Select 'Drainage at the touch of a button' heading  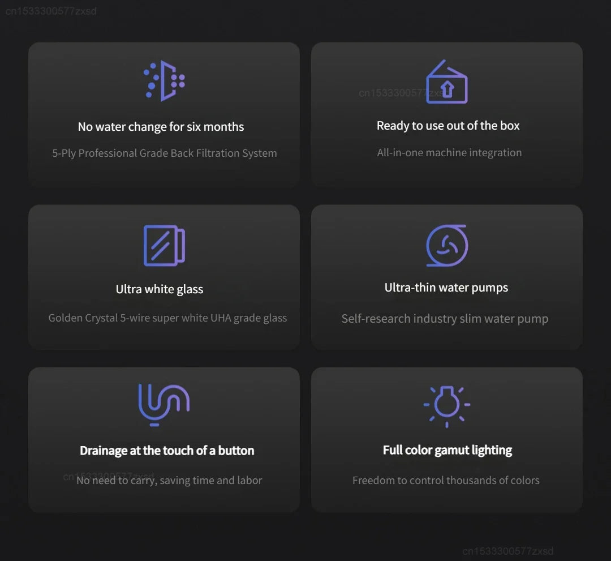pos(167,451)
